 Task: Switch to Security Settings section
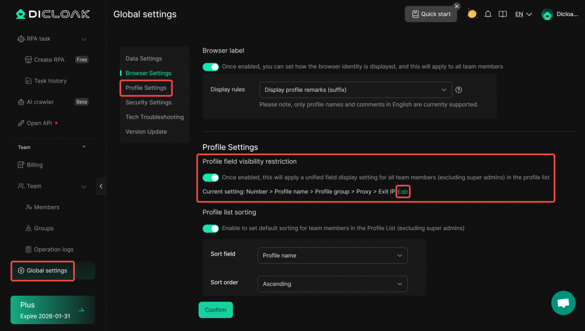point(149,103)
